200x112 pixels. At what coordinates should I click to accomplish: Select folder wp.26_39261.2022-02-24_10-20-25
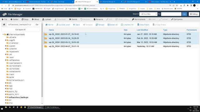[x=122, y=38]
